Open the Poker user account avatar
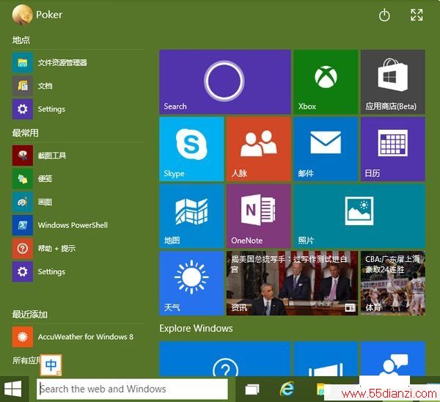This screenshot has width=440, height=402. click(23, 15)
